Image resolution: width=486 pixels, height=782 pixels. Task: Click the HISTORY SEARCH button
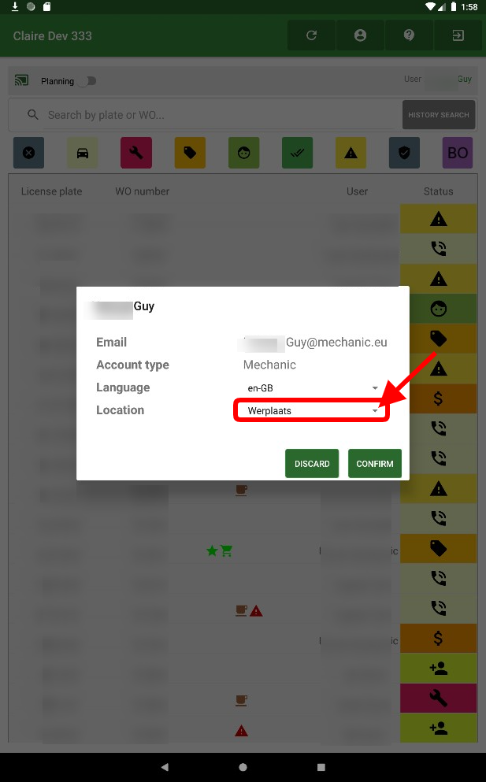tap(439, 115)
